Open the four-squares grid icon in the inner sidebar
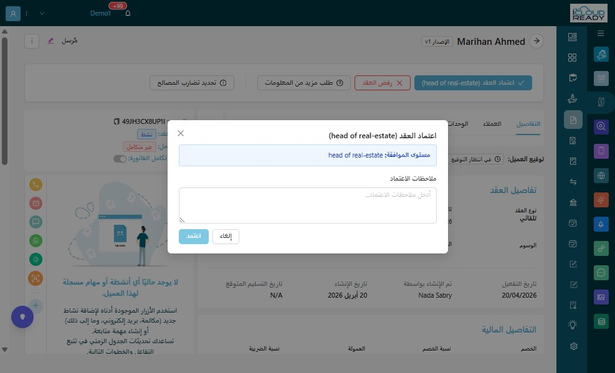Screen dimensions: 615x373 click(x=573, y=57)
